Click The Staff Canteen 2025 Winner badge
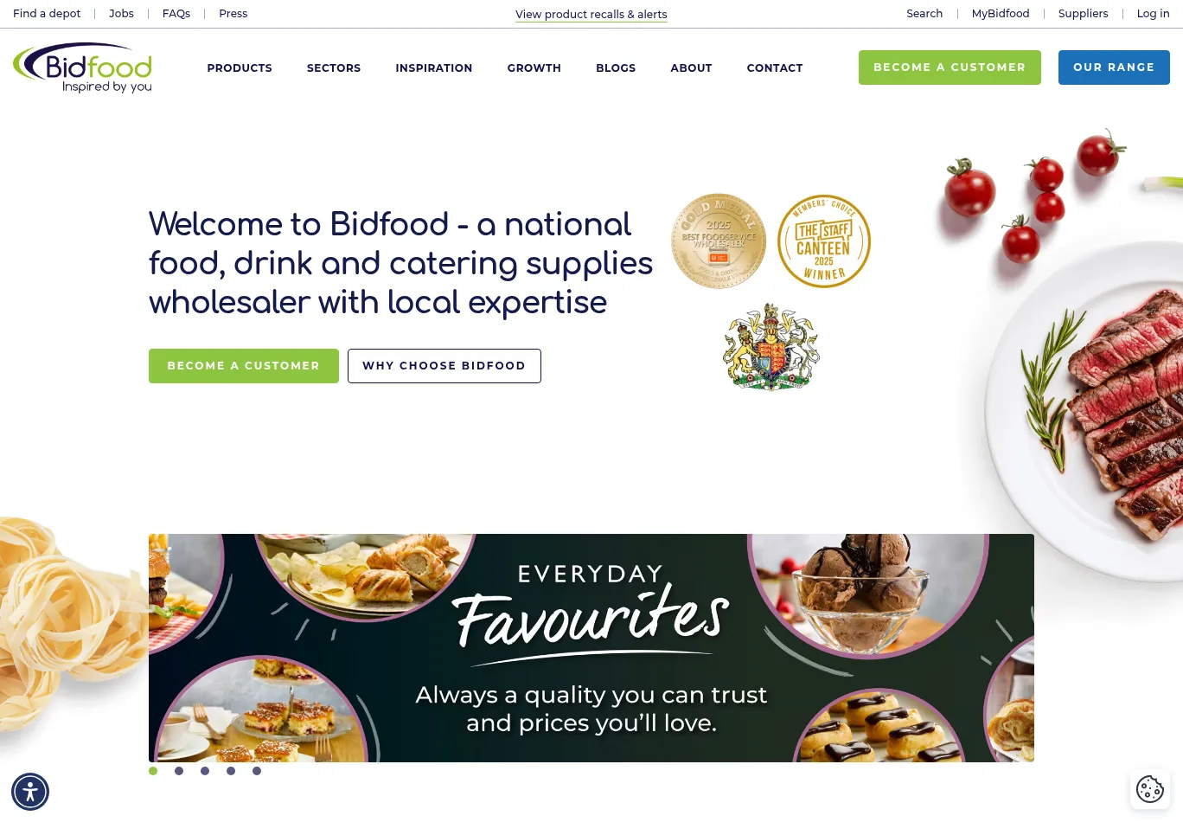The width and height of the screenshot is (1183, 822). (x=824, y=241)
